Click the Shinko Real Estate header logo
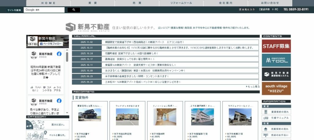314x140 pixels. pyautogui.click(x=88, y=27)
